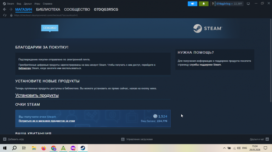
Task: Open the Справка menu
Action: [47, 4]
